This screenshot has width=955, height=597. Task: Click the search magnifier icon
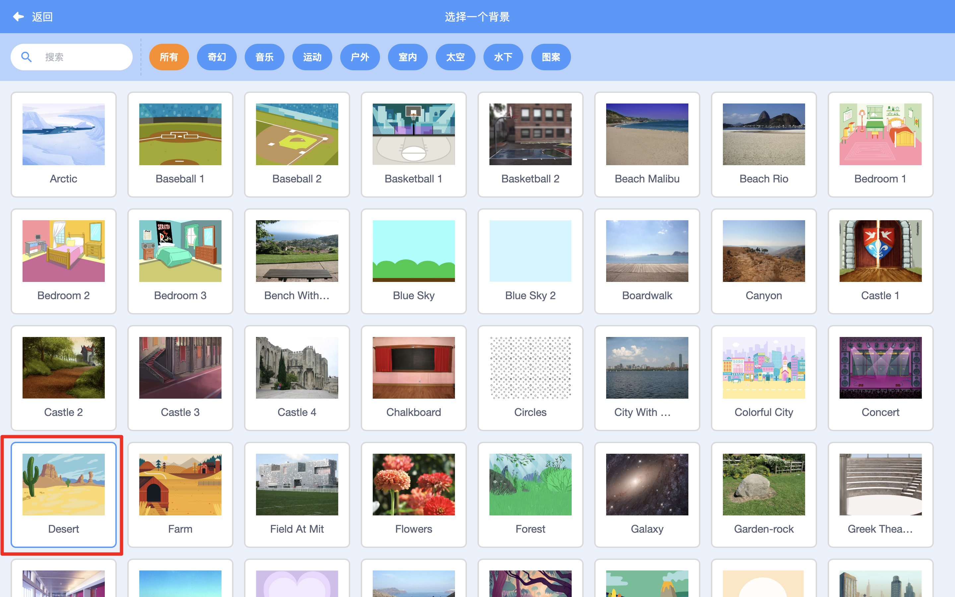pyautogui.click(x=27, y=57)
